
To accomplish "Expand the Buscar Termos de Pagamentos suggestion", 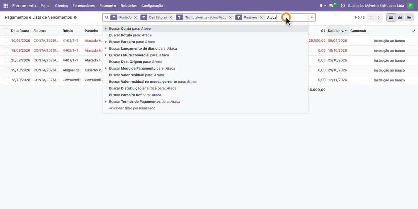I will click(106, 102).
